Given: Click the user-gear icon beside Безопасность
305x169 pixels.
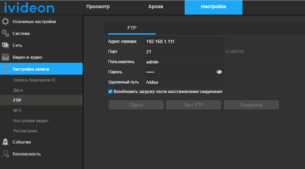Looking at the screenshot, I should [x=5, y=154].
